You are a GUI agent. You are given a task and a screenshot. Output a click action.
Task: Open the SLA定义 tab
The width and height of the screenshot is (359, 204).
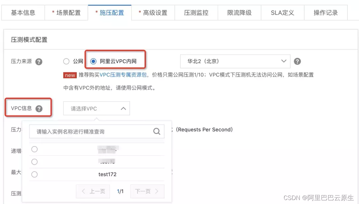pyautogui.click(x=283, y=13)
